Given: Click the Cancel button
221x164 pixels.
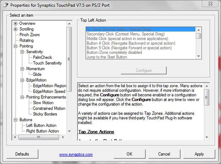Looking at the screenshot, I should [164, 154].
